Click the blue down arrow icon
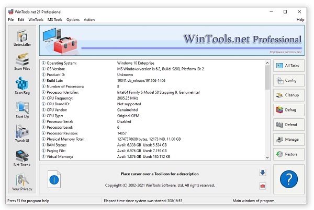The width and height of the screenshot is (314, 210). tap(263, 172)
